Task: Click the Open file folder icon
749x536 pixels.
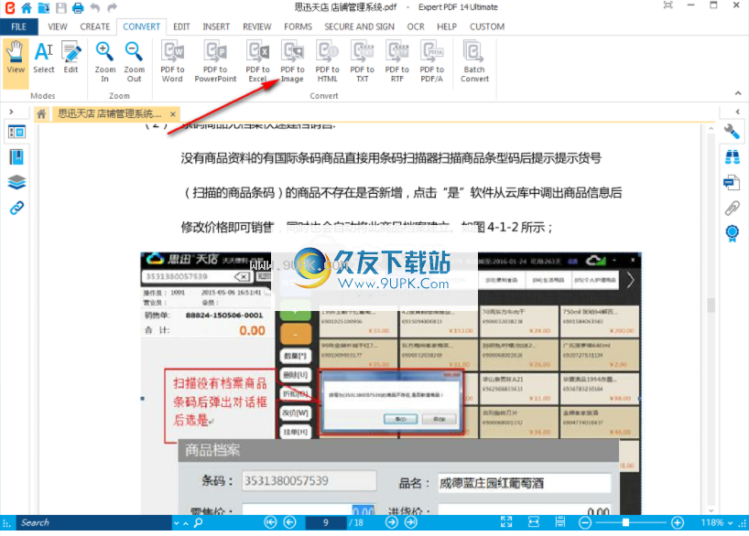Action: click(x=43, y=7)
